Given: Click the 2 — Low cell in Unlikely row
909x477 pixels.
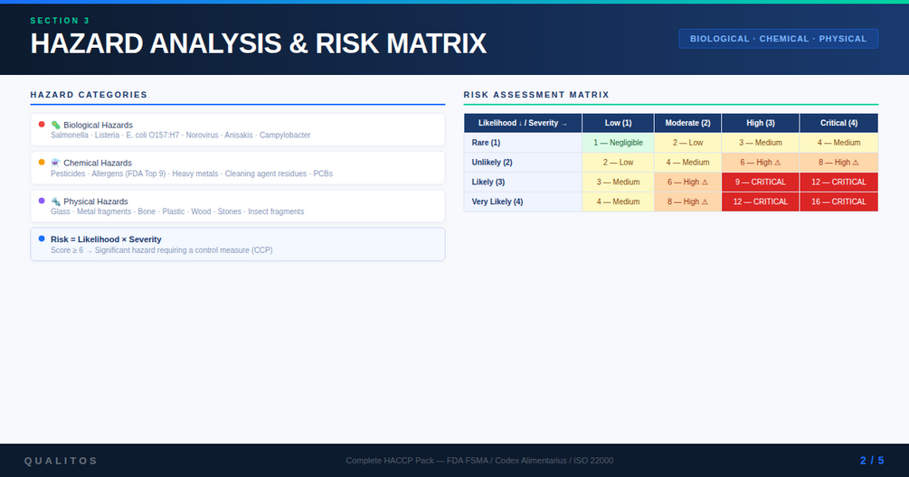Looking at the screenshot, I should tap(618, 163).
